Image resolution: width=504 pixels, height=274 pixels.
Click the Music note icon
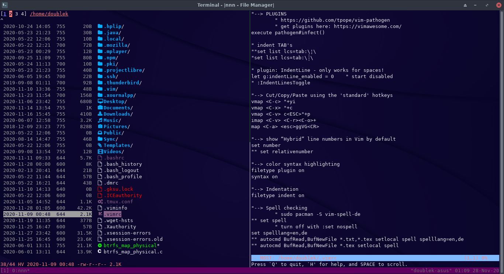pos(100,120)
